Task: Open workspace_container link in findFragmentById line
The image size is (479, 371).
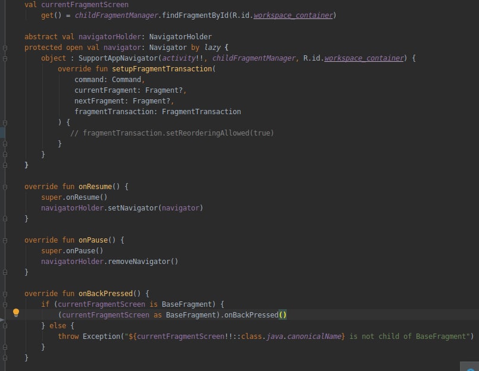Action: click(293, 15)
